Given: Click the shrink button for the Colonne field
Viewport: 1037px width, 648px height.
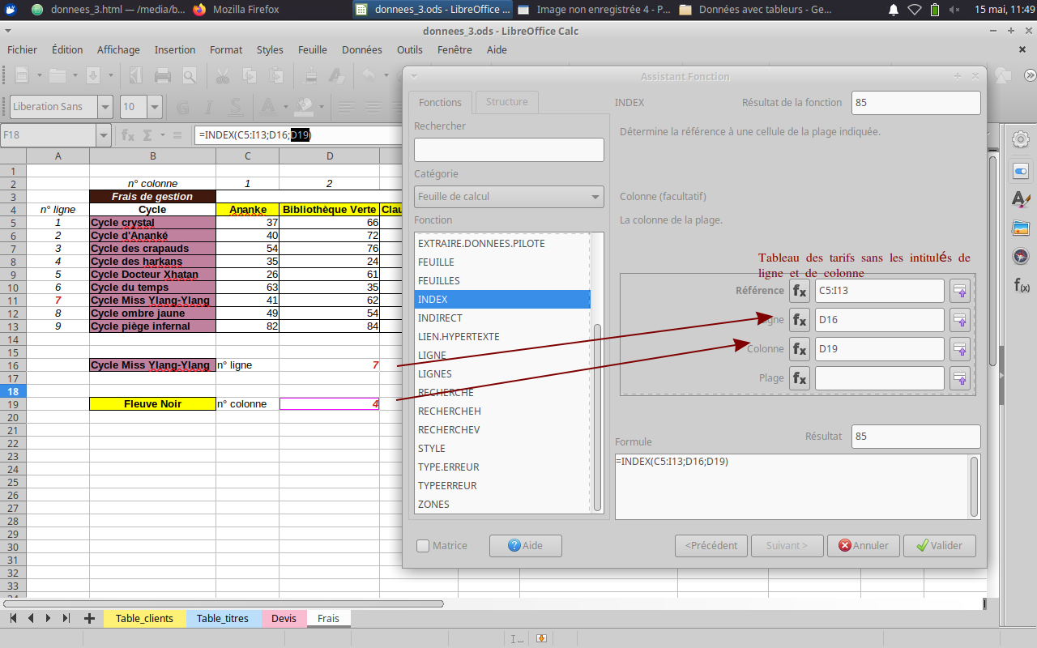Looking at the screenshot, I should (x=960, y=349).
